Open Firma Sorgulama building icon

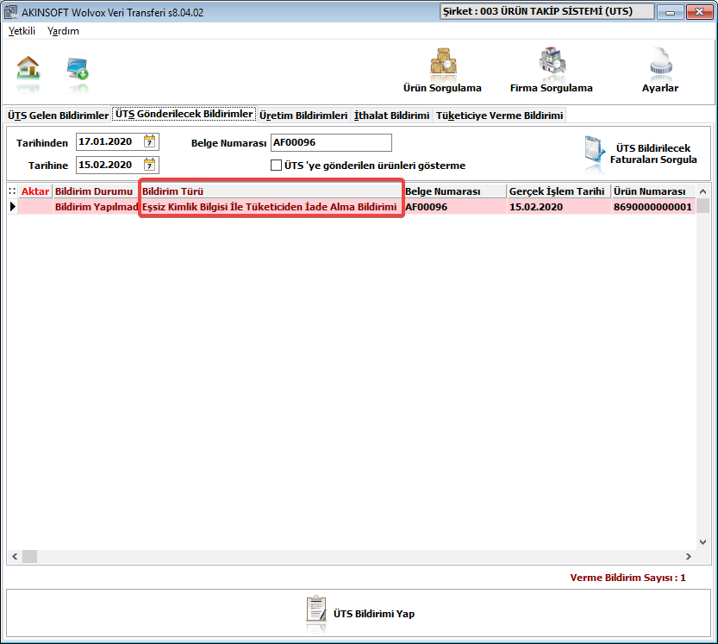tap(552, 61)
